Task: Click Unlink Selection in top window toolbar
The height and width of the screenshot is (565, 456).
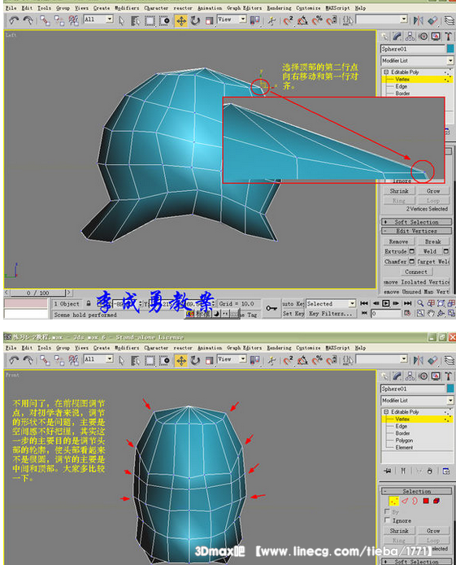Action: point(59,20)
